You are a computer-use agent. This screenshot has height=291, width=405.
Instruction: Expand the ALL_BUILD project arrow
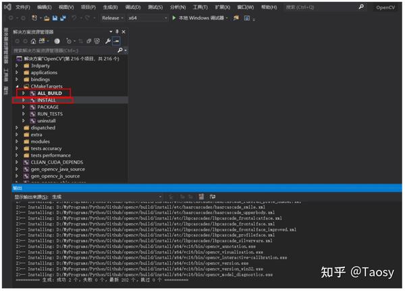coord(24,93)
